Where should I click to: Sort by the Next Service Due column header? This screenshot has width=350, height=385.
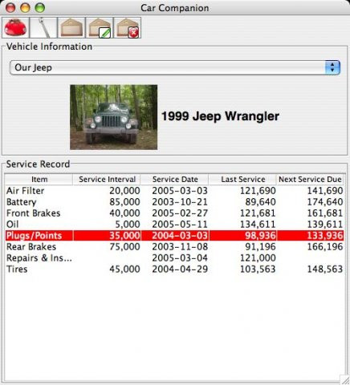click(x=310, y=179)
